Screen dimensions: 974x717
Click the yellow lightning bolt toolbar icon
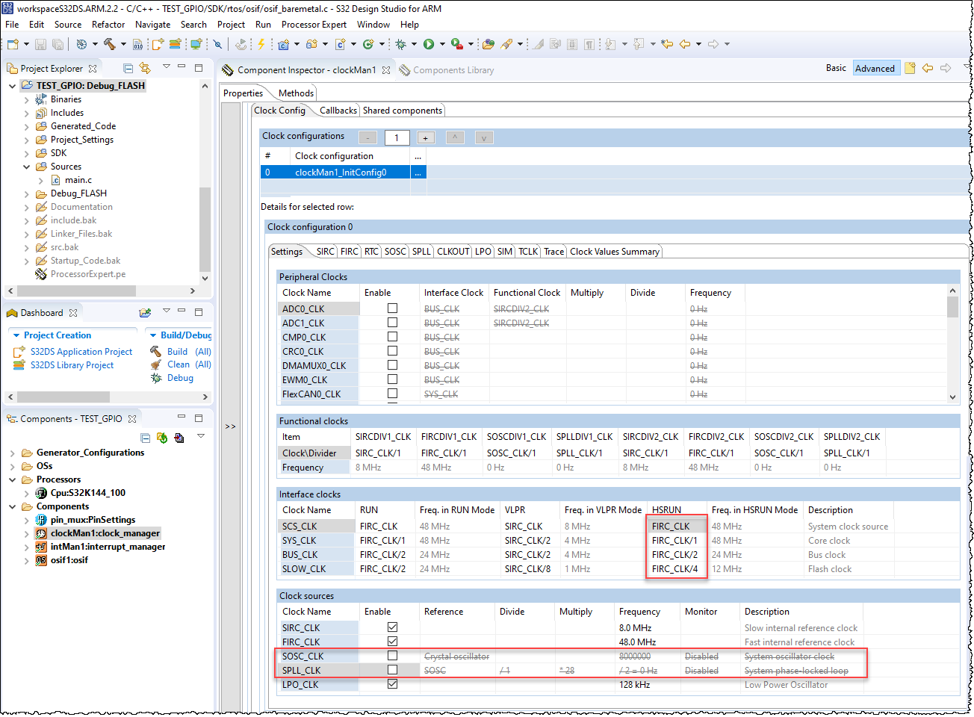click(x=261, y=44)
